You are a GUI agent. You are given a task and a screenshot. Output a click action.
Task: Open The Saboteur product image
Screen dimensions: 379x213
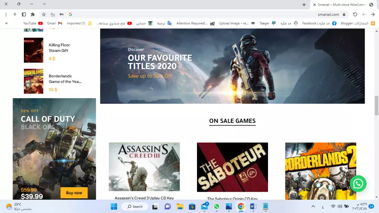pyautogui.click(x=232, y=167)
